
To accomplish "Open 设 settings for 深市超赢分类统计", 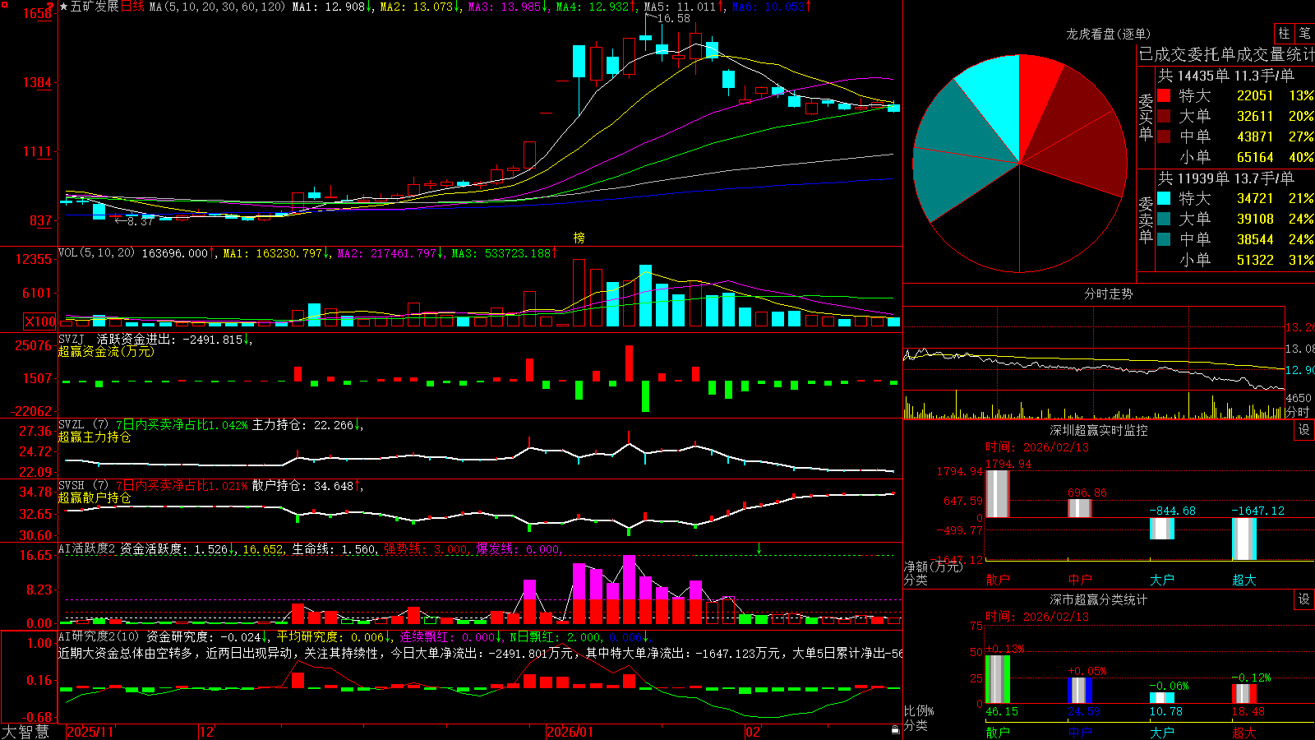I will click(1304, 599).
